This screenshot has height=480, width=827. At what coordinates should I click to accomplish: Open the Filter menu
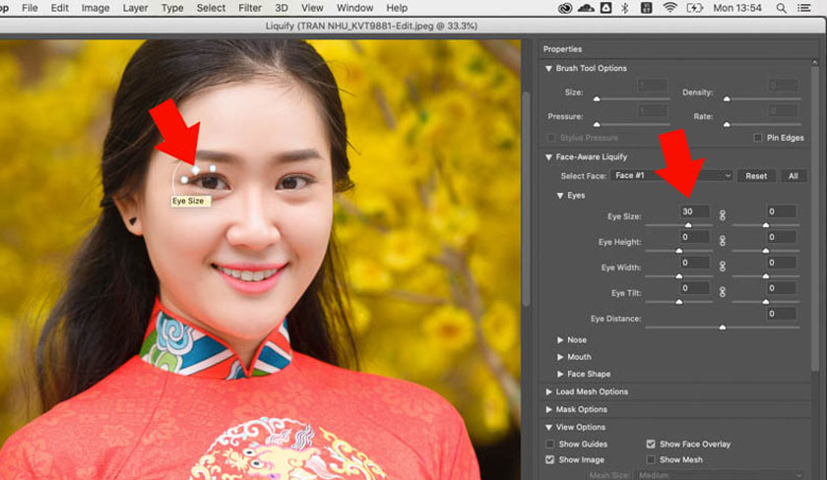[x=250, y=8]
